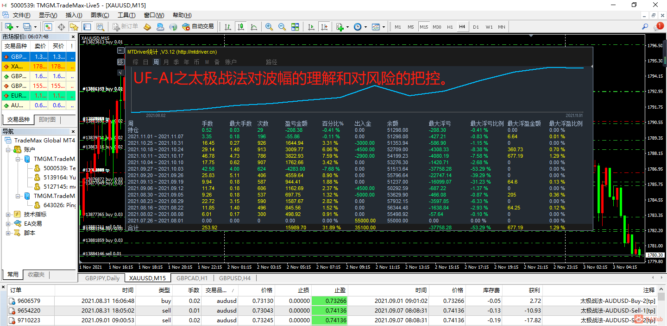The width and height of the screenshot is (667, 326).
Task: Open the notification chat bubble icon
Action: coord(659,27)
